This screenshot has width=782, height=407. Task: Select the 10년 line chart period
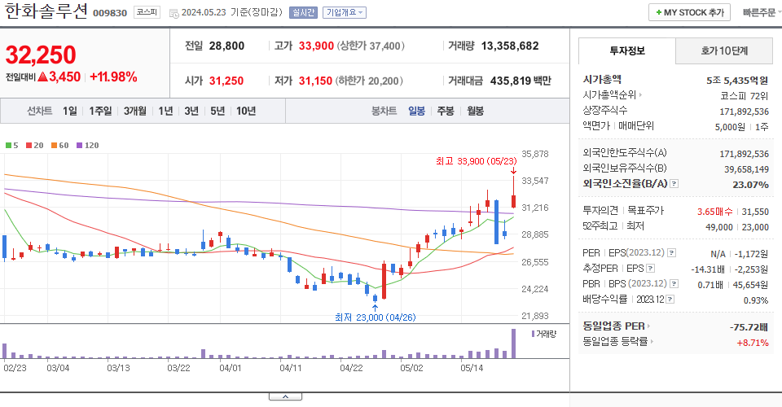pos(246,111)
